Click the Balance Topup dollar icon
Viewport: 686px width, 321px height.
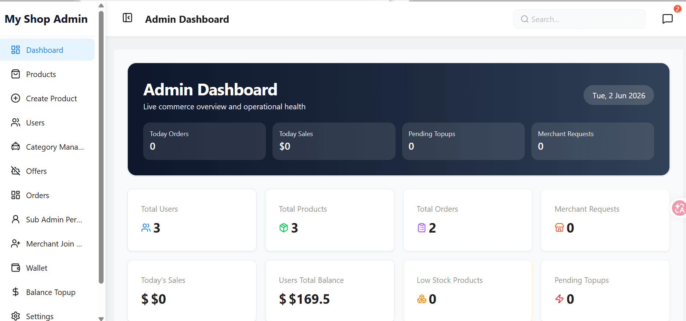tap(15, 292)
